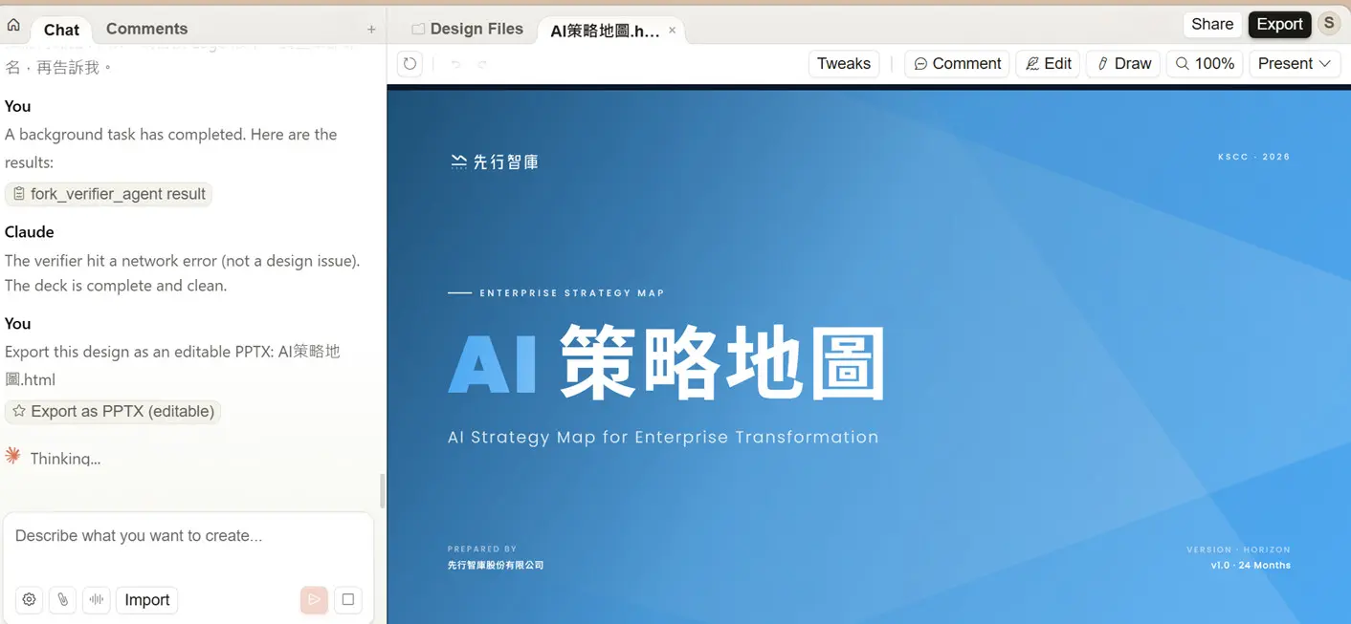This screenshot has height=624, width=1351.
Task: Click the pink send arrow button
Action: [314, 600]
